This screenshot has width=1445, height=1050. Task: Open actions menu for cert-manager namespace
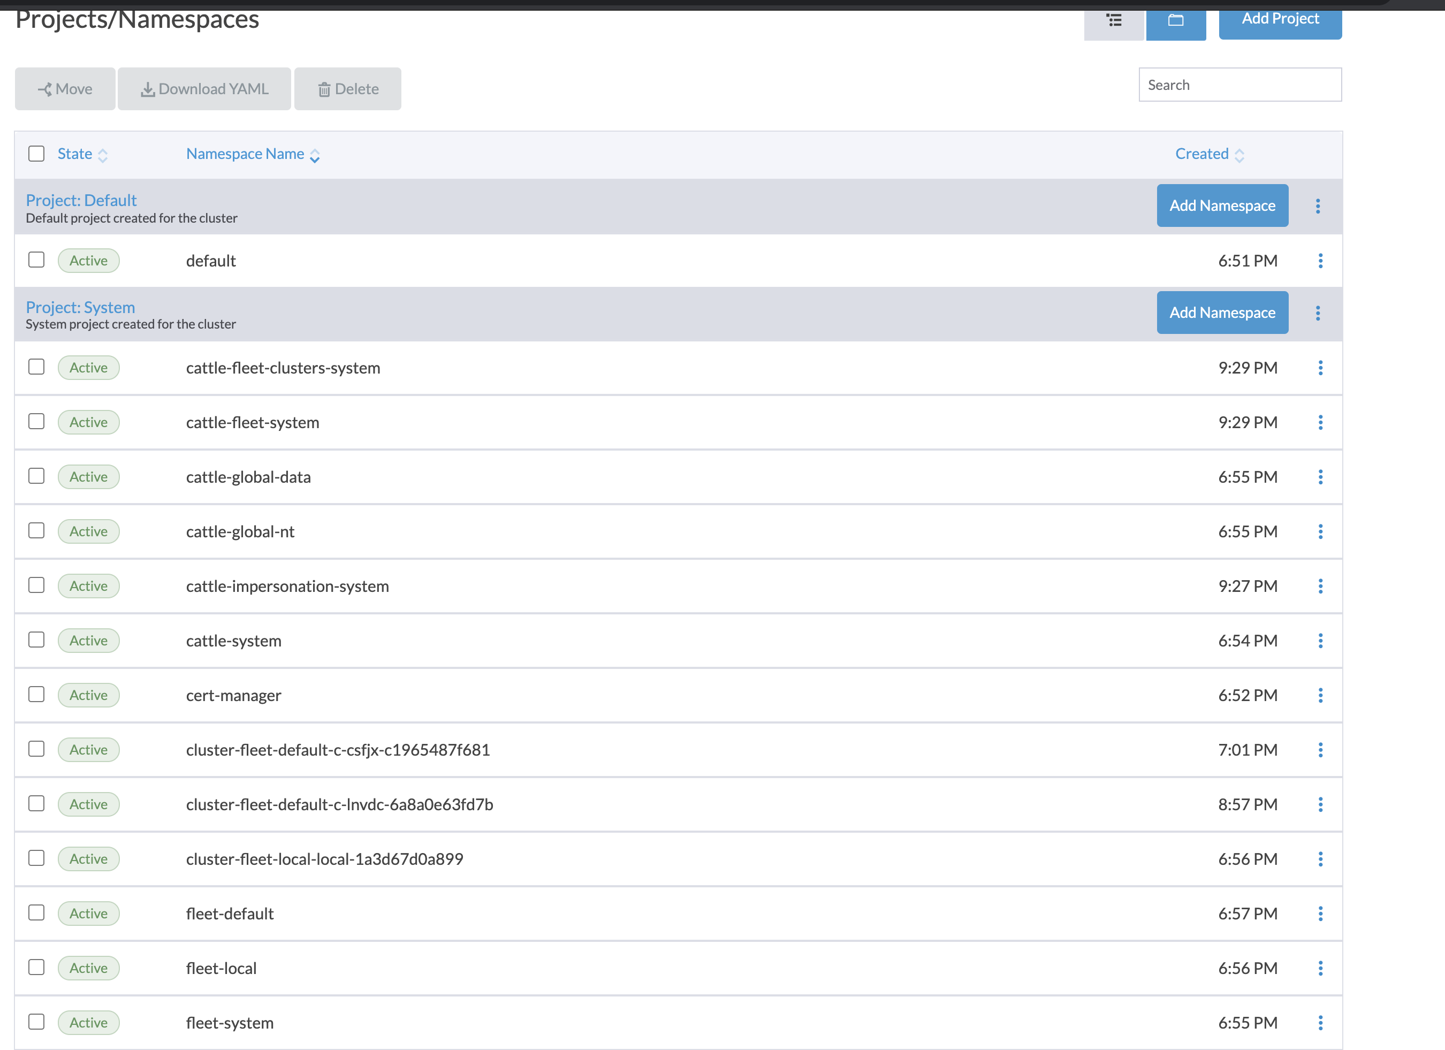1321,695
